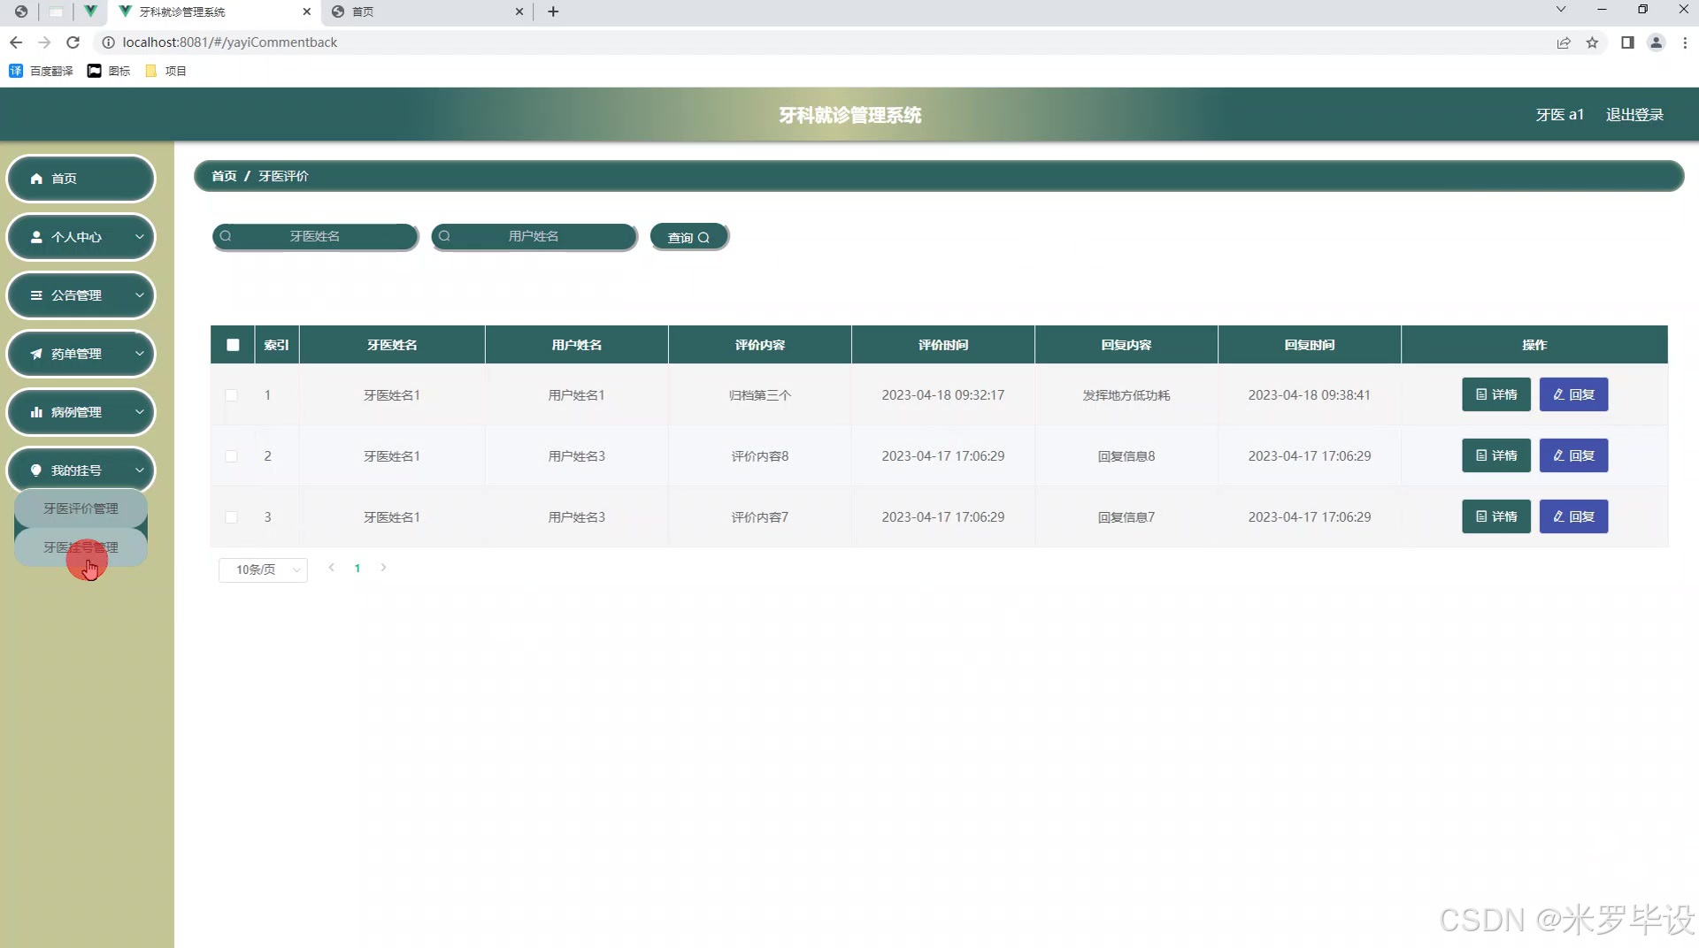Check the checkbox for row 1
1699x948 pixels.
click(x=231, y=395)
